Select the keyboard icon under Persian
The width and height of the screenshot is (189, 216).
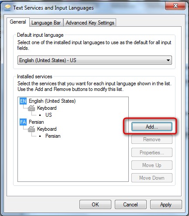(x=31, y=129)
